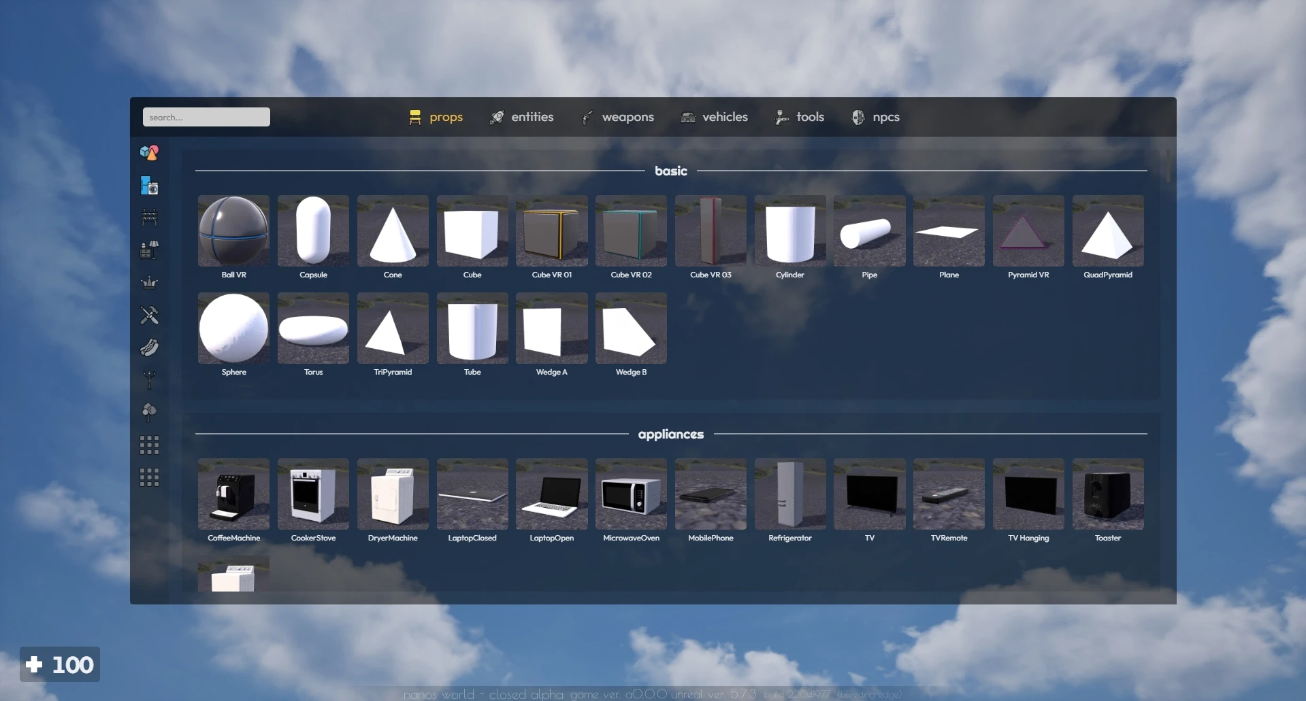Switch to the tools tab

tap(799, 117)
